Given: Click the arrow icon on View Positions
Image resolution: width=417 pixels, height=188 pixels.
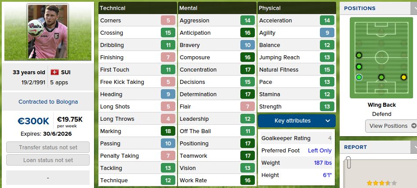Looking at the screenshot, I should click(x=413, y=126).
